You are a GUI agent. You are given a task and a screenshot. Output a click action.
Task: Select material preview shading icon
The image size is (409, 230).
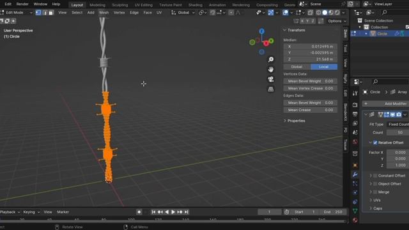(331, 13)
